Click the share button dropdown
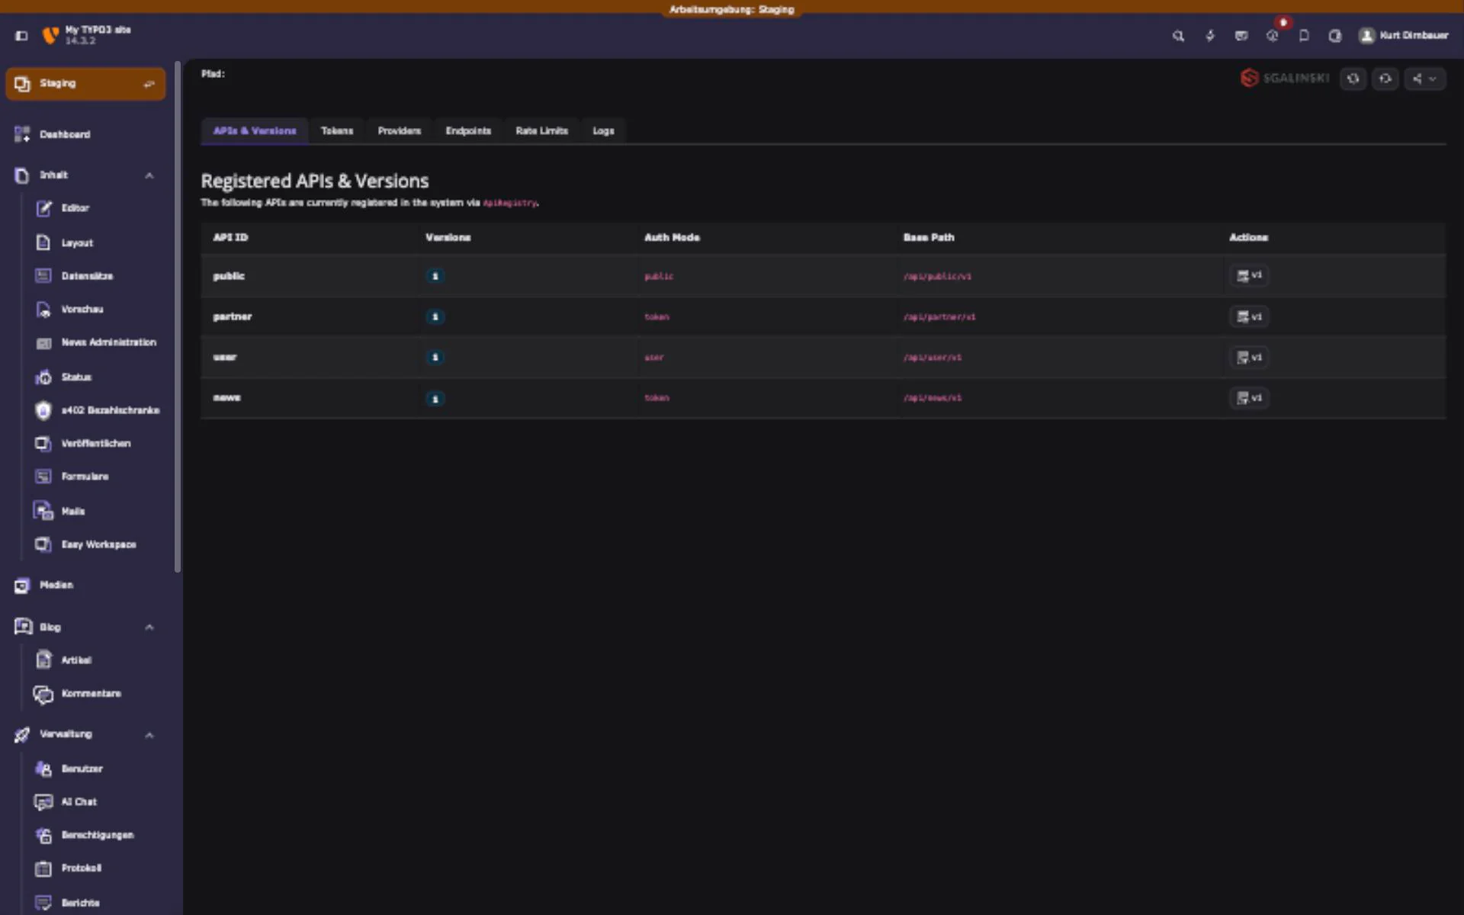Image resolution: width=1464 pixels, height=915 pixels. [1424, 79]
